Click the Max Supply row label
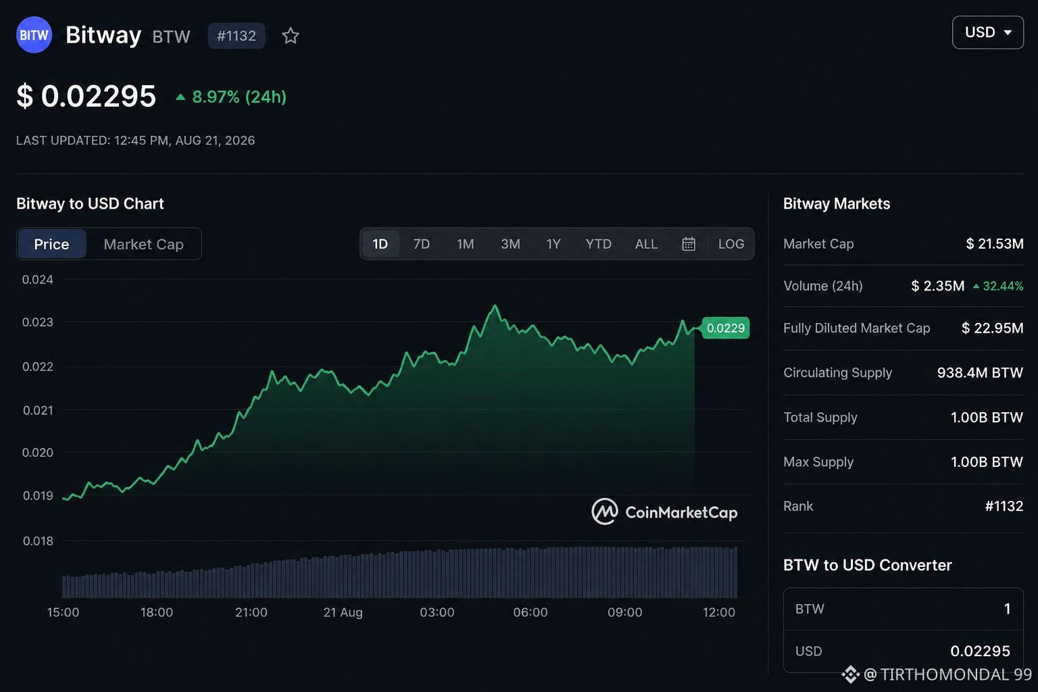Screen dimensions: 1038x692 click(x=818, y=462)
